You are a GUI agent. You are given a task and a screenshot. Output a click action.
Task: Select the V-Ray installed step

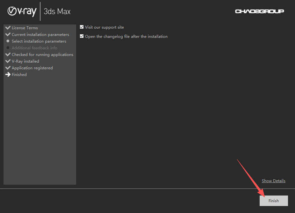pyautogui.click(x=25, y=61)
